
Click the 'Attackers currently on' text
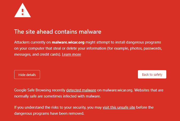32,42
